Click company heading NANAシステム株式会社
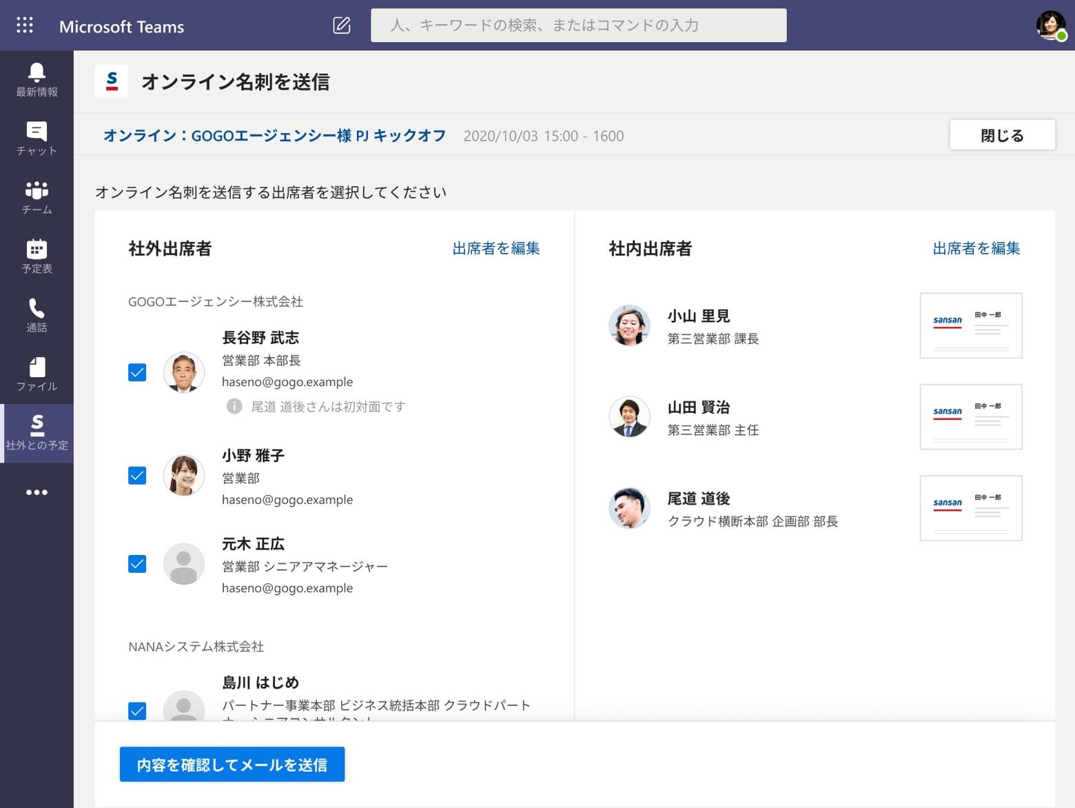The width and height of the screenshot is (1075, 808). (196, 647)
